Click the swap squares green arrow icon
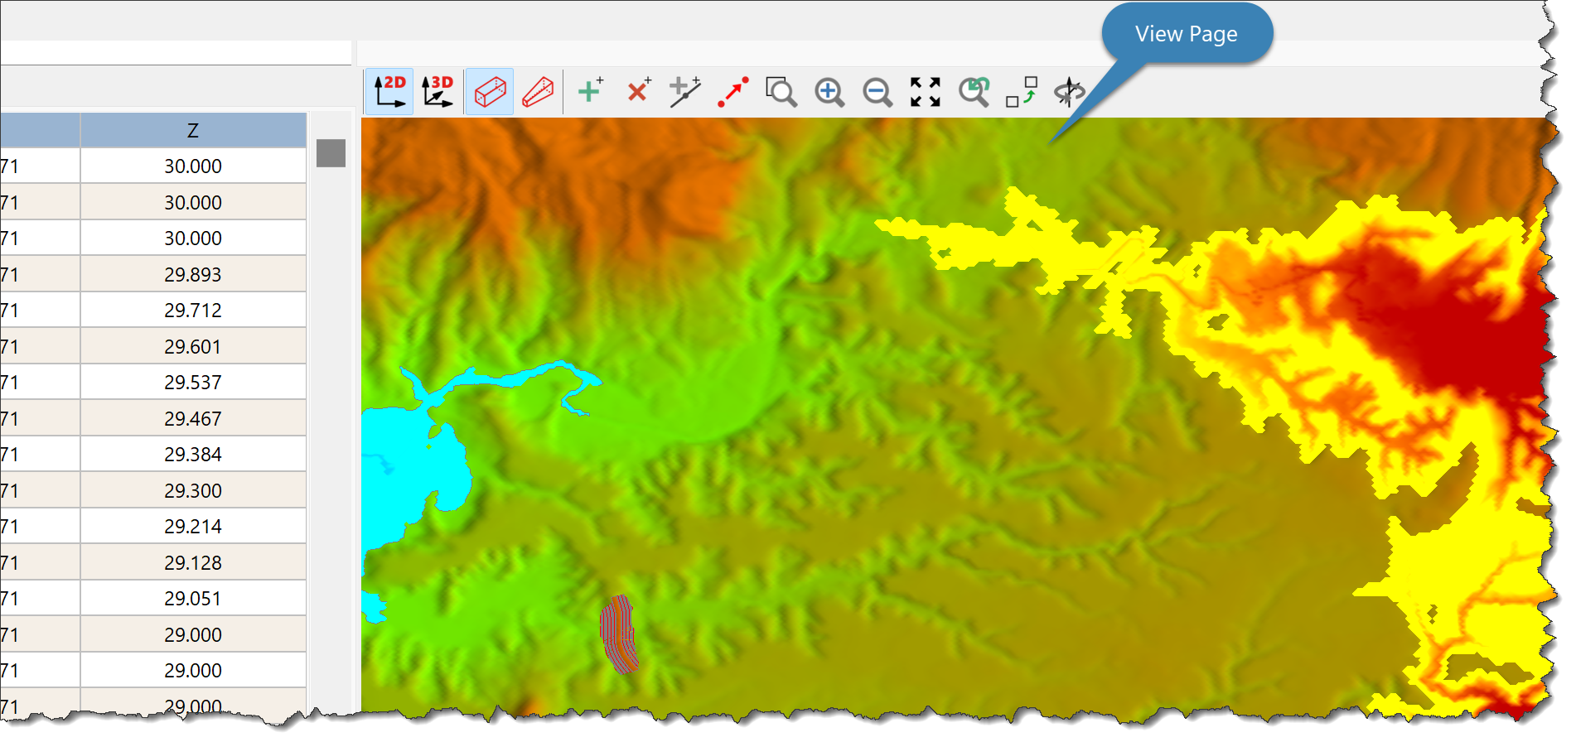 [x=1022, y=91]
